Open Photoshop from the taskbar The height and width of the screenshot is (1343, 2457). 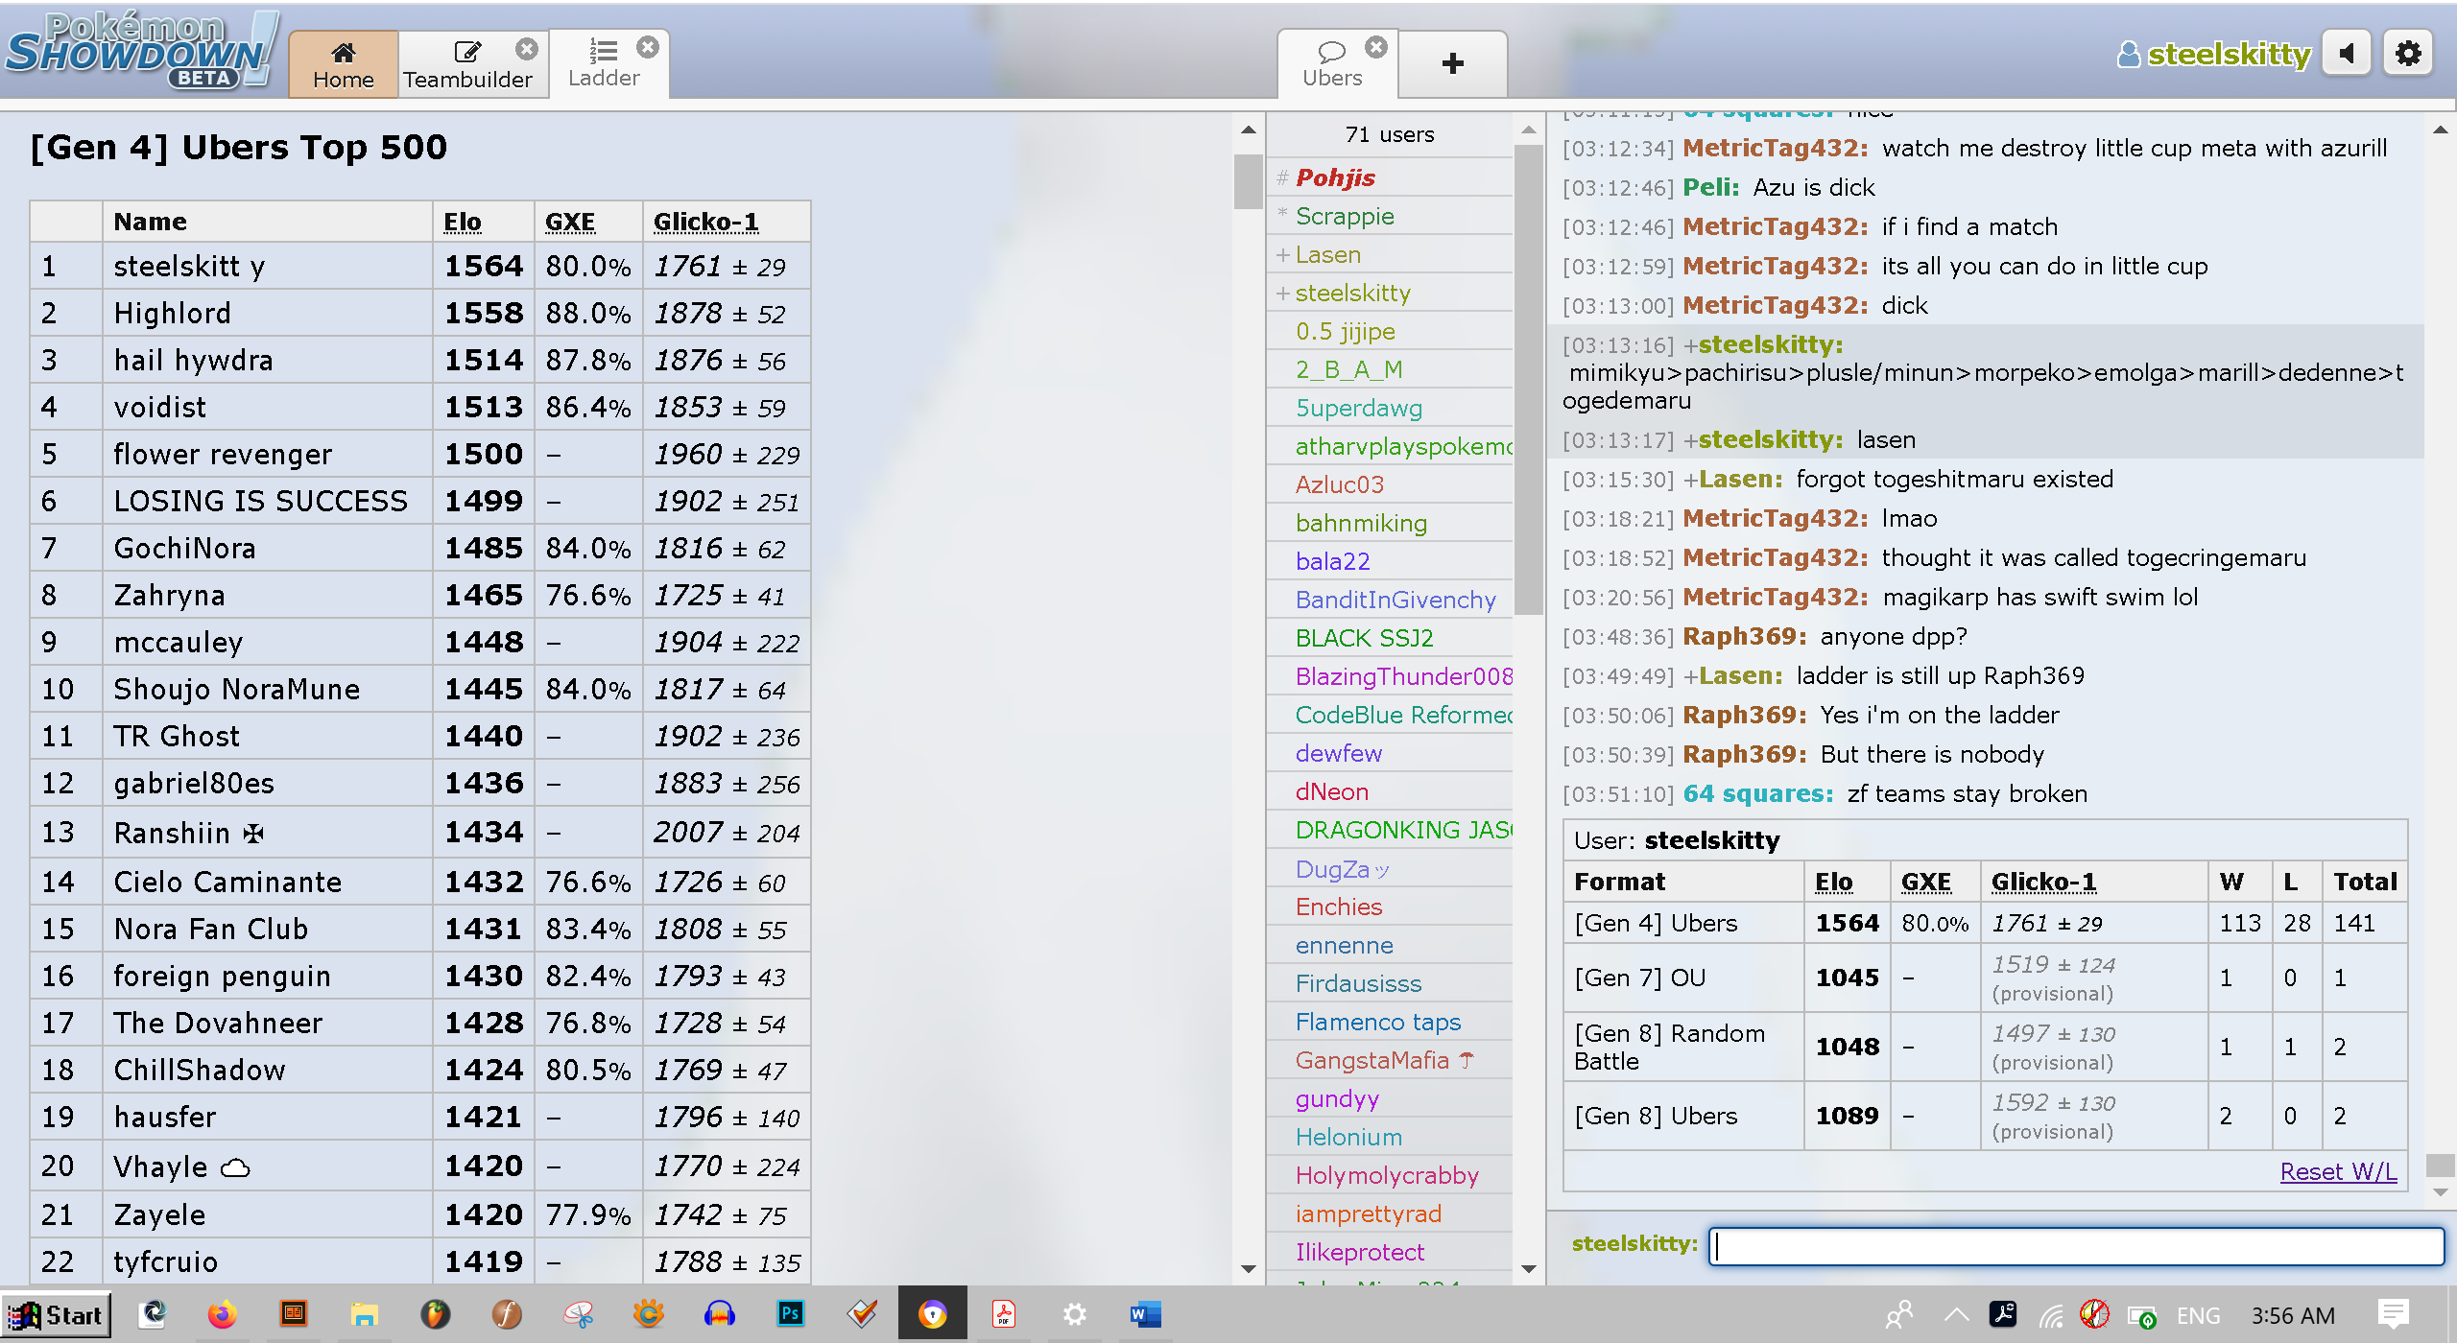coord(791,1314)
